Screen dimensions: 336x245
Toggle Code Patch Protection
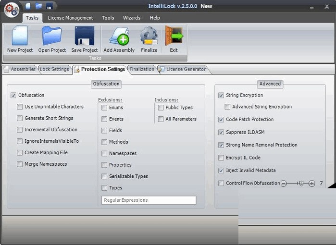pos(221,120)
